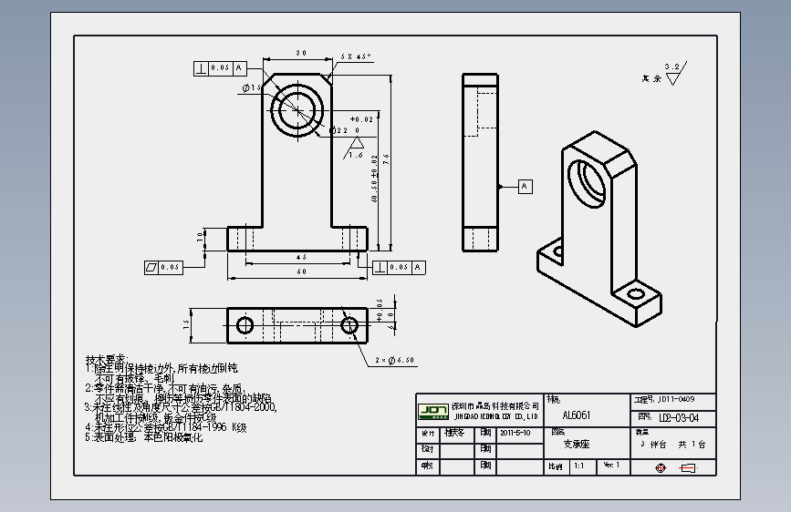Select the 6 +0.05 slot dimension in the bottom view

coord(385,316)
